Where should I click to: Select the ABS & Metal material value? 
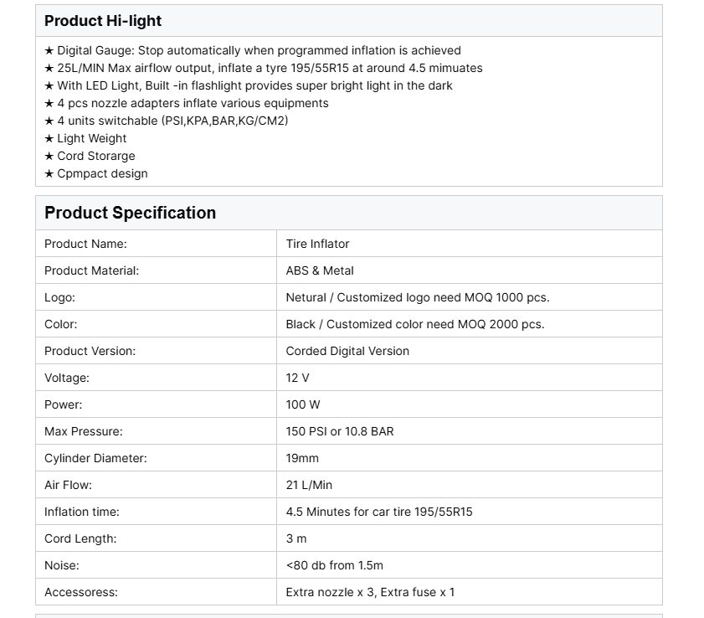320,270
